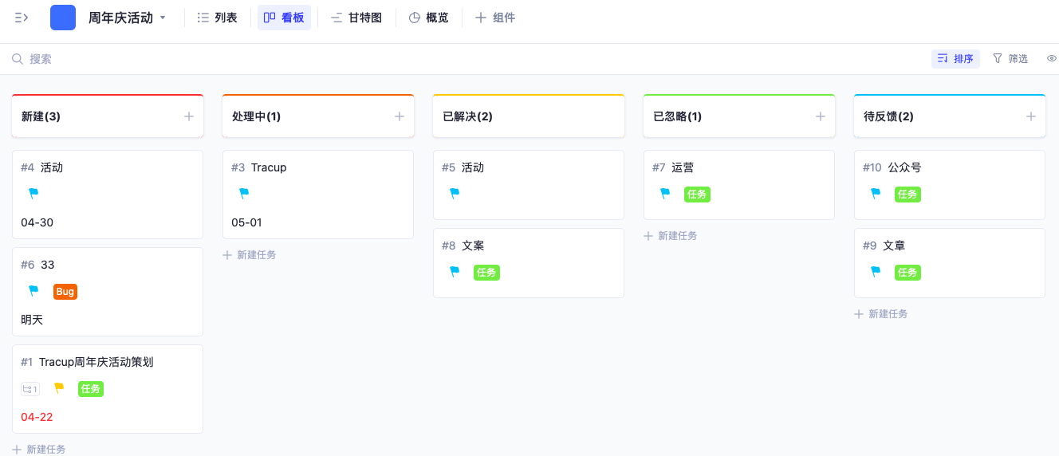Screen dimensions: 1059x456
Task: Open the 筛选 filter options
Action: pos(1010,59)
